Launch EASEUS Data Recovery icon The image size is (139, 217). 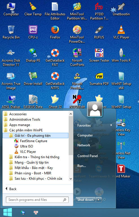point(33,102)
